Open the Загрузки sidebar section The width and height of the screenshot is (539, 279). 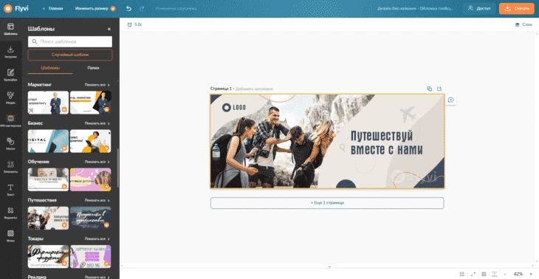(x=10, y=52)
